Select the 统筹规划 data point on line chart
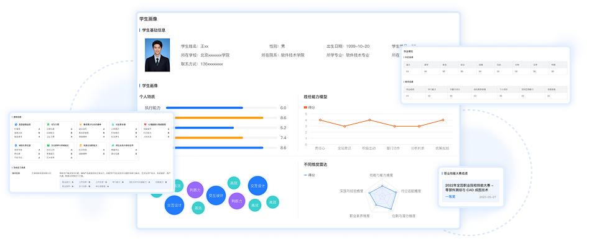 point(443,120)
